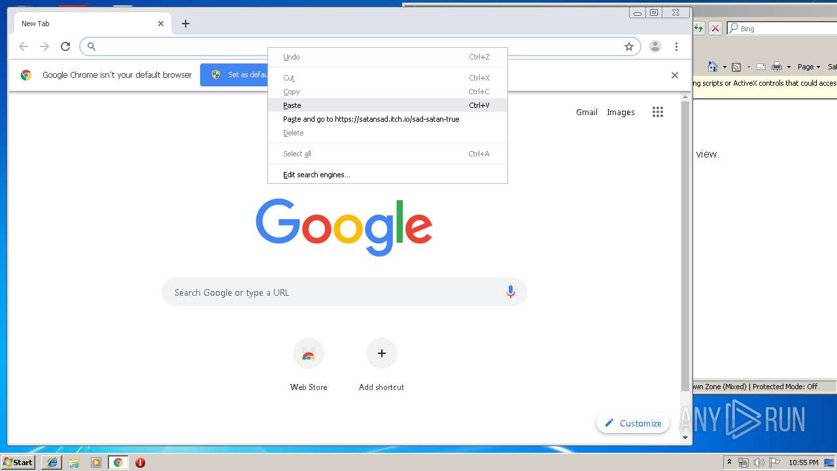837x471 pixels.
Task: Open Chrome's three-dot menu
Action: pyautogui.click(x=676, y=46)
